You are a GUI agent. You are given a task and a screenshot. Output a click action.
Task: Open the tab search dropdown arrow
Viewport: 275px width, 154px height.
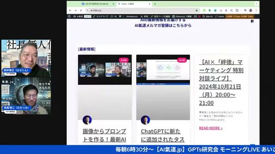(256, 4)
